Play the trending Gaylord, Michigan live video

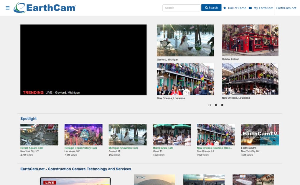83,60
